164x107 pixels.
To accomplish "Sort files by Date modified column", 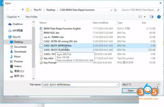I will point(100,23).
